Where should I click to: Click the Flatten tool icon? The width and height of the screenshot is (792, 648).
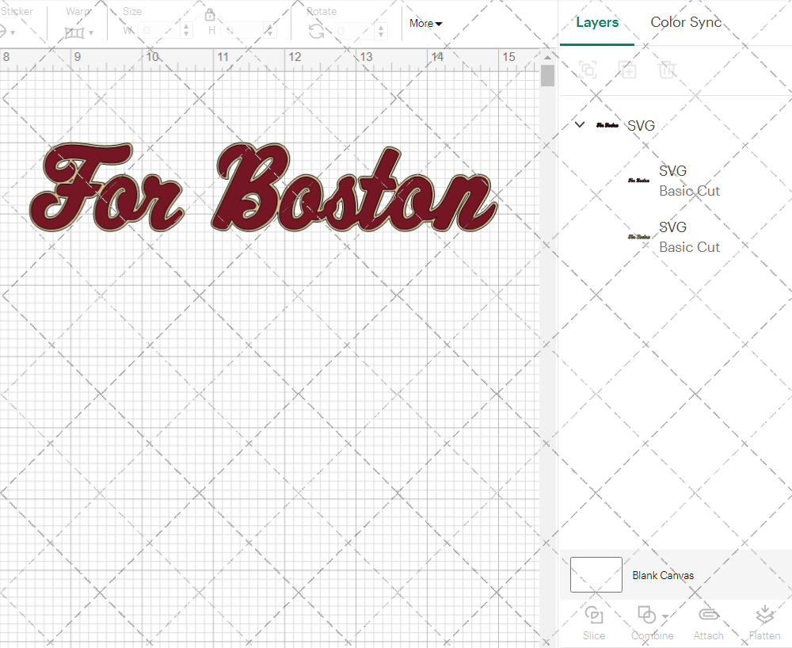(x=765, y=615)
